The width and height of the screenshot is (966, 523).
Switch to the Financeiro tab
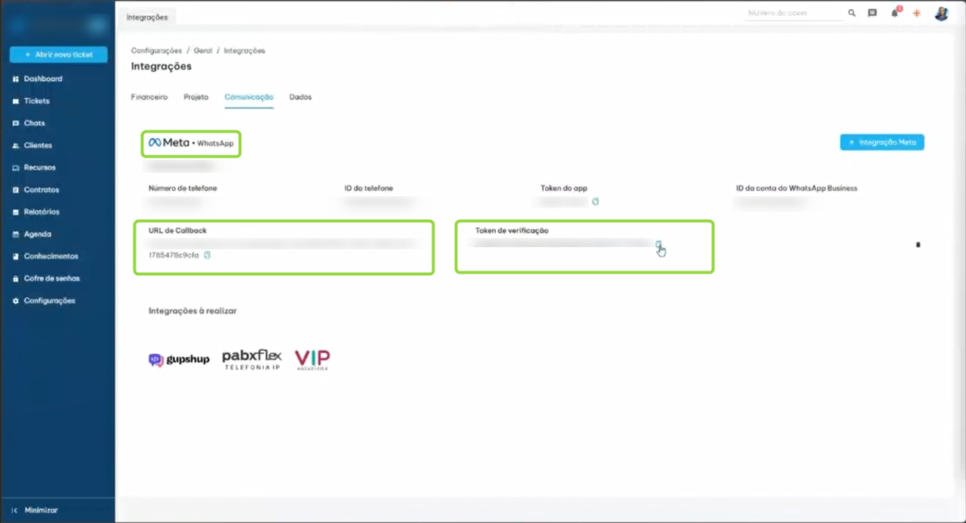click(x=149, y=97)
